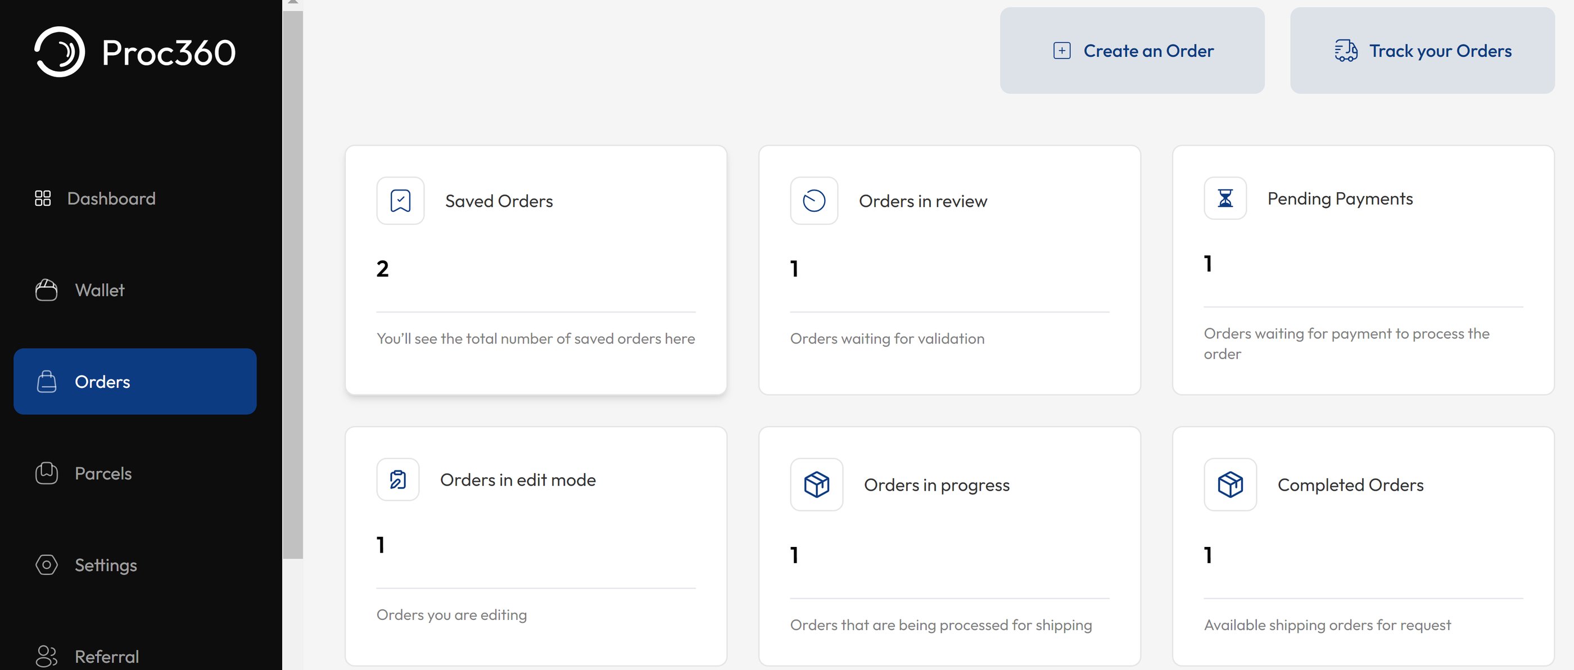Image resolution: width=1574 pixels, height=670 pixels.
Task: Click the Wallet sidebar icon
Action: [x=47, y=290]
